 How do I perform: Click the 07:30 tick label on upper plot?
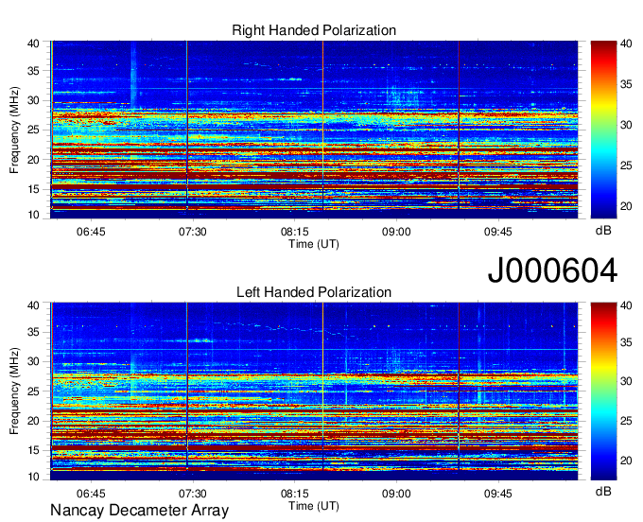[x=192, y=232]
